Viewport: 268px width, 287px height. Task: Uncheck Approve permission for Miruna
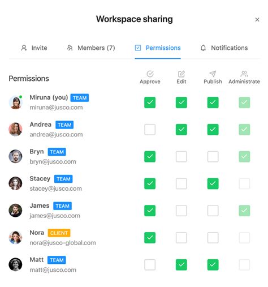150,102
